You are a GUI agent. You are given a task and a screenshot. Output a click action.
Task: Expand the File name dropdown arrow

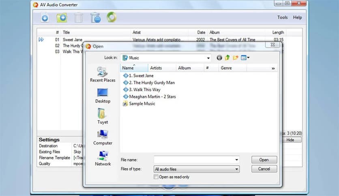[236, 160]
